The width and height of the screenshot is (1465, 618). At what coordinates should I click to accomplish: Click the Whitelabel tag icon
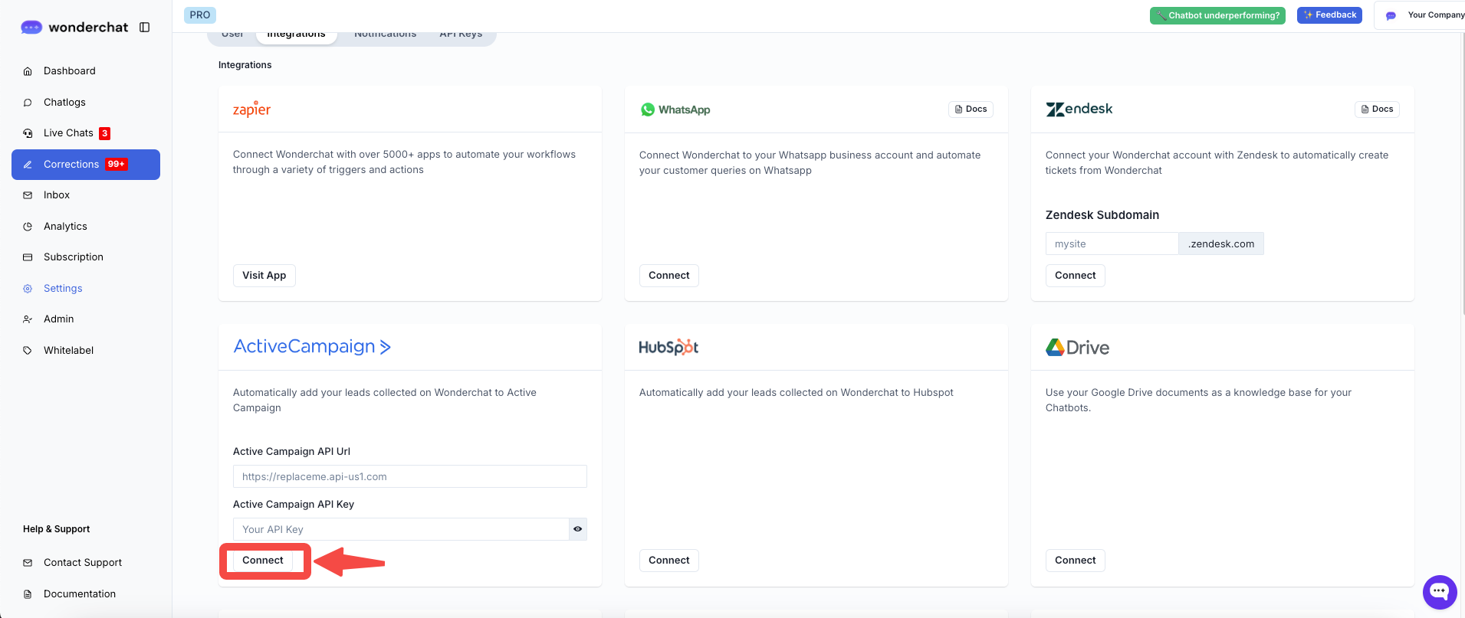[28, 351]
